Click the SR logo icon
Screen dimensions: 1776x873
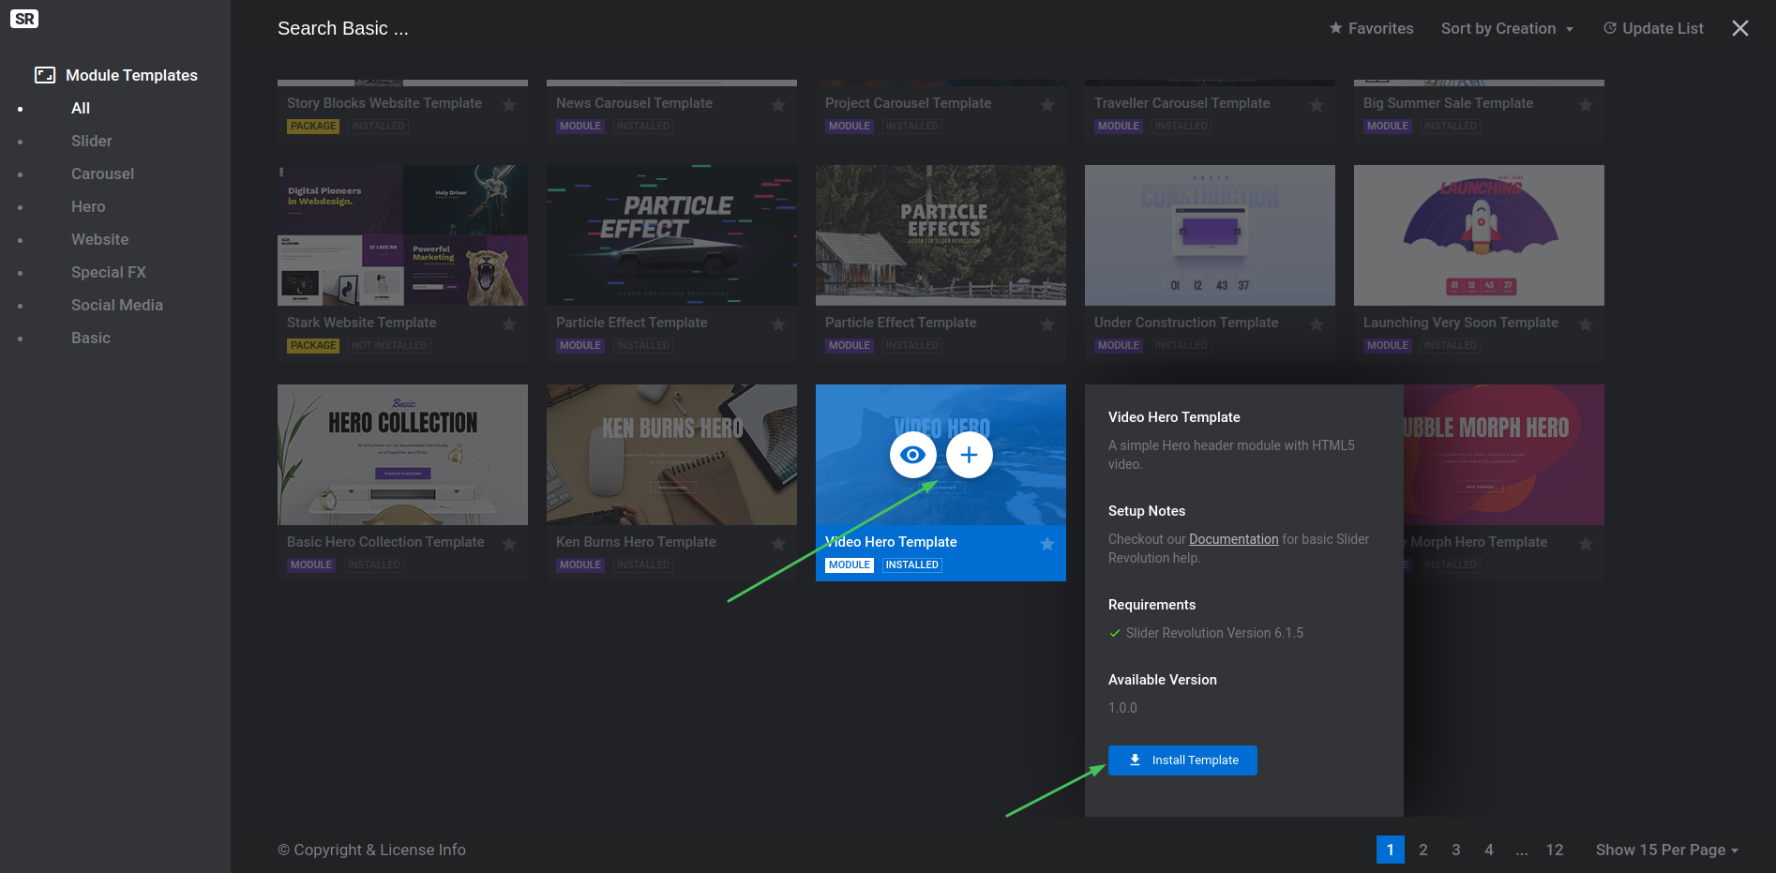point(24,19)
